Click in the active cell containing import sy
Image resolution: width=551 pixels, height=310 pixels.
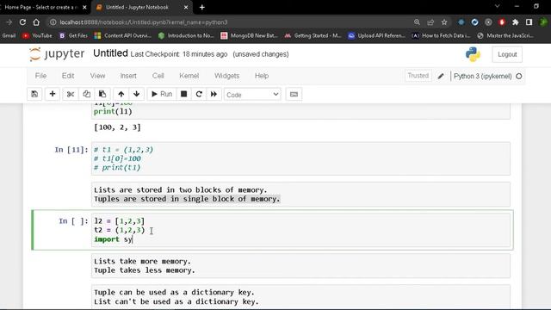(300, 230)
